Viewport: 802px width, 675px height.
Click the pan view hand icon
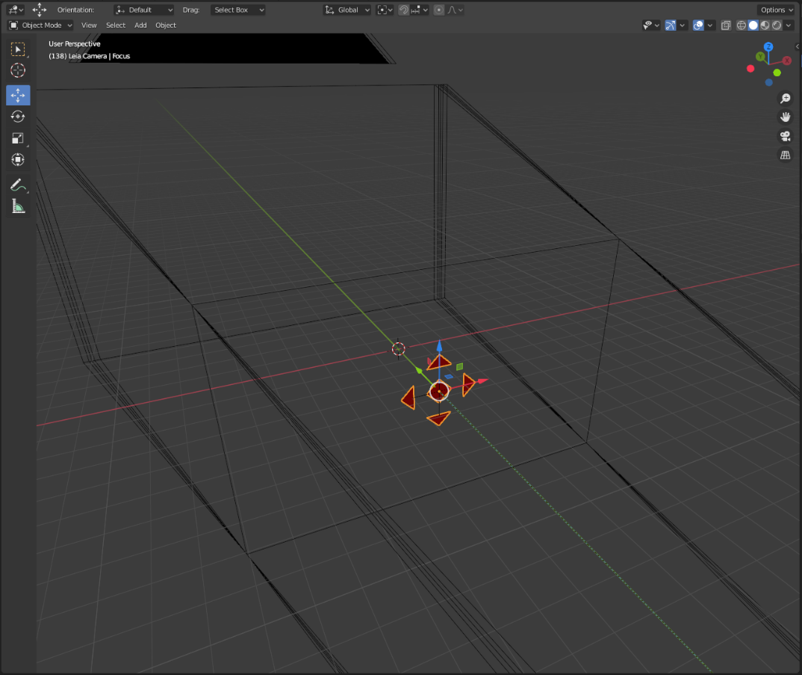coord(785,117)
